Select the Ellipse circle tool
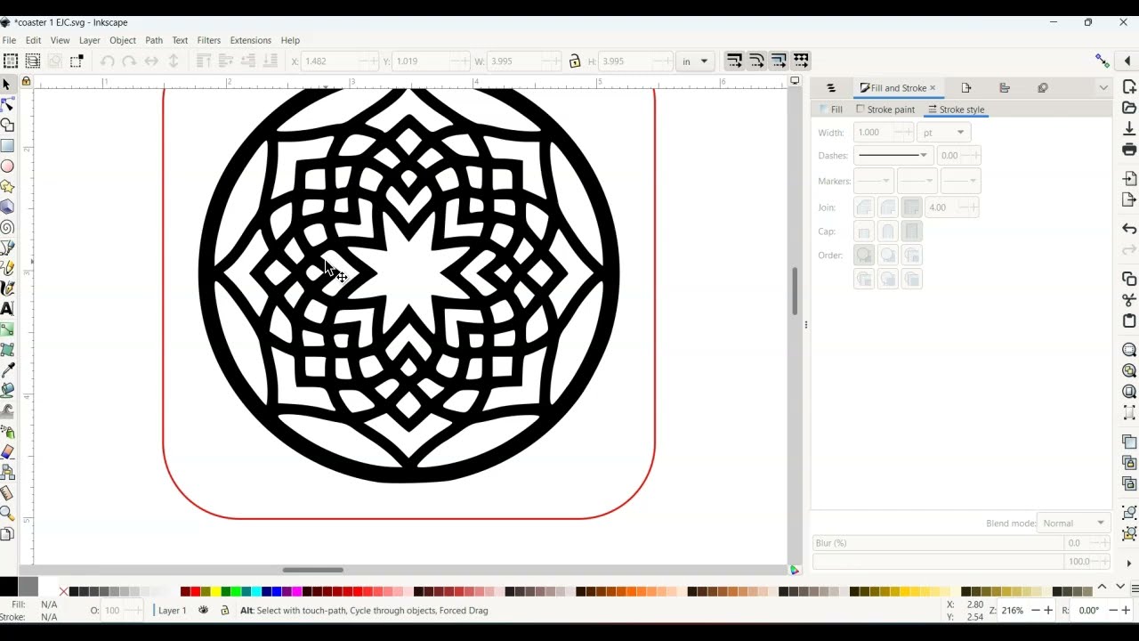This screenshot has width=1139, height=641. click(7, 166)
